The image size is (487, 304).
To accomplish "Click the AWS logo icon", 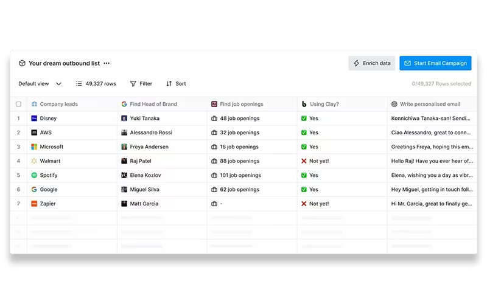I will coord(34,133).
